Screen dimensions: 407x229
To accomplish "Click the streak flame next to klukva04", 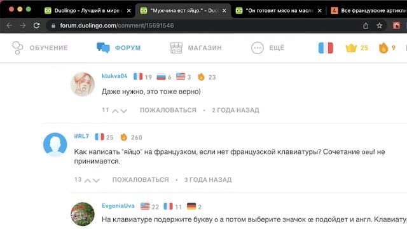I will point(201,77).
